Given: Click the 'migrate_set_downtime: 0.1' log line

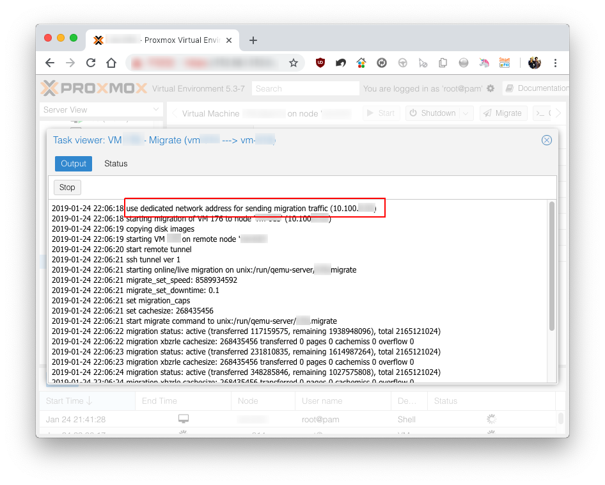Looking at the screenshot, I should tap(173, 290).
